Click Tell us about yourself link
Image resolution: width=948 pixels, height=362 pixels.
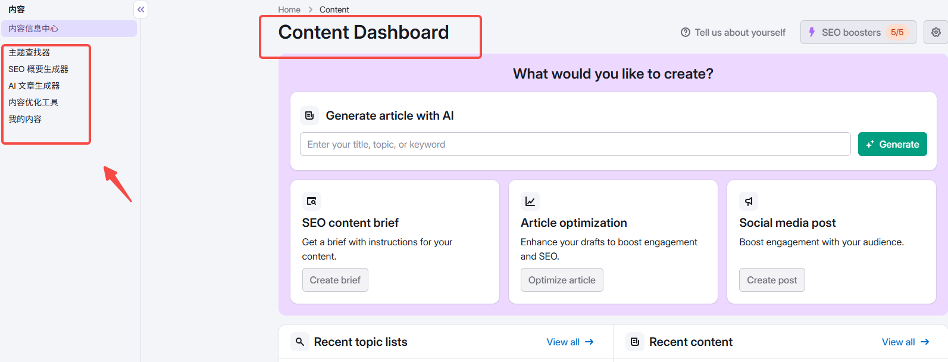[733, 32]
